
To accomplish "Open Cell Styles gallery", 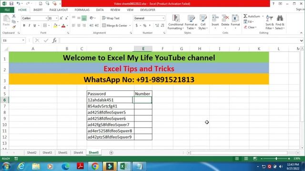I will [x=203, y=22].
